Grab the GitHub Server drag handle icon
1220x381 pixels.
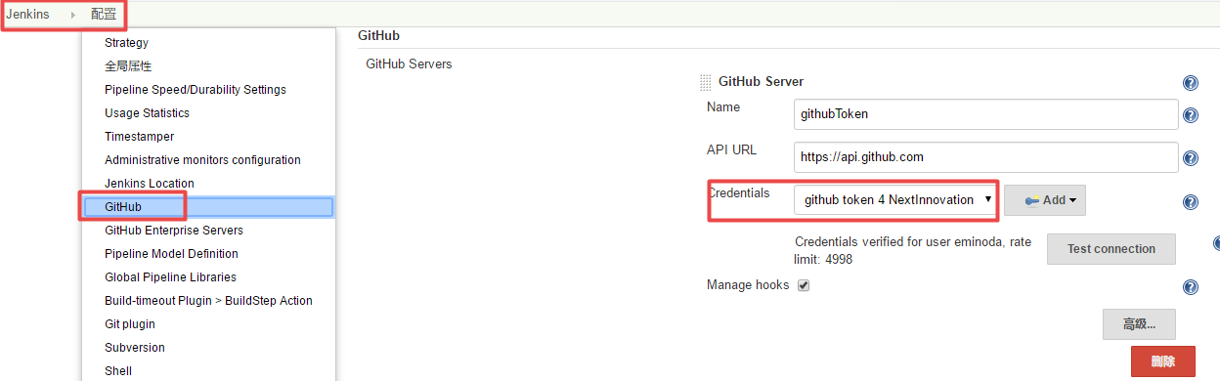tap(706, 83)
